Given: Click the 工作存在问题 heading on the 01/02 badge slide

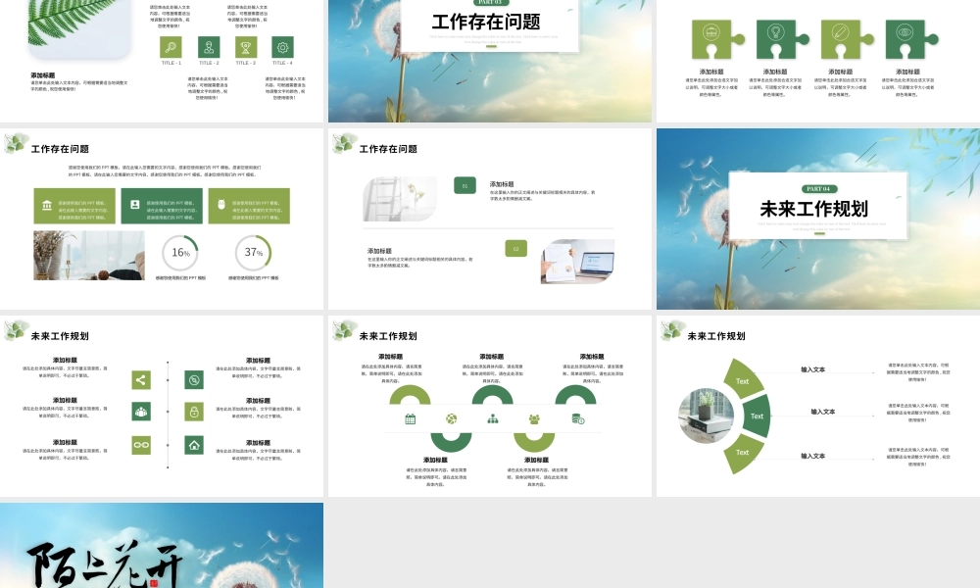Looking at the screenshot, I should [x=388, y=149].
